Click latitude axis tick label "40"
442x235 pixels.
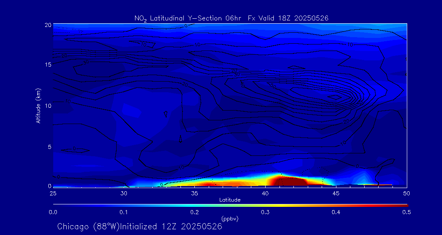coord(265,193)
